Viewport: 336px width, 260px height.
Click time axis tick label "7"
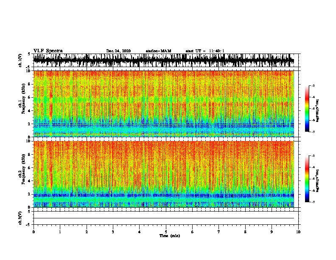[x=219, y=232]
